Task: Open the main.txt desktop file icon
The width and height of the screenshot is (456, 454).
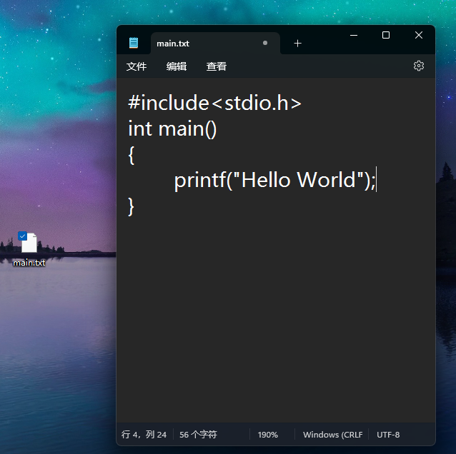Action: (x=29, y=245)
